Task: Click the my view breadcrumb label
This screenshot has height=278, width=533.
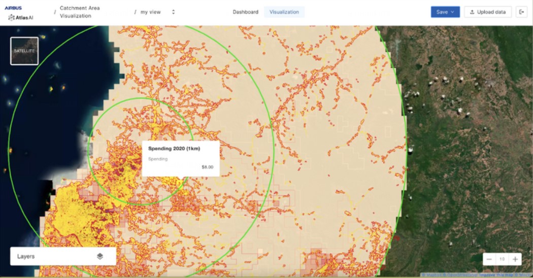Action: coord(151,12)
